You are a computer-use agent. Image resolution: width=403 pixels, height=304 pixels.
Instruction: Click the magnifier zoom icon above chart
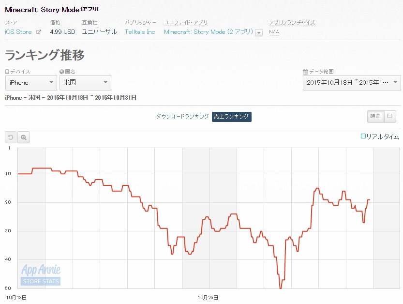(x=23, y=137)
